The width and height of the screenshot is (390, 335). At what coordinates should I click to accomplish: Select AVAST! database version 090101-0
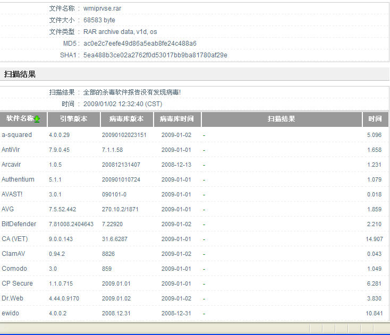point(114,195)
